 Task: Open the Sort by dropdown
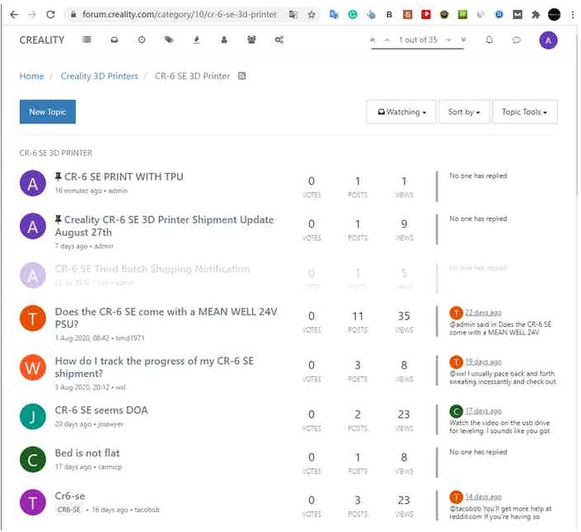point(464,111)
